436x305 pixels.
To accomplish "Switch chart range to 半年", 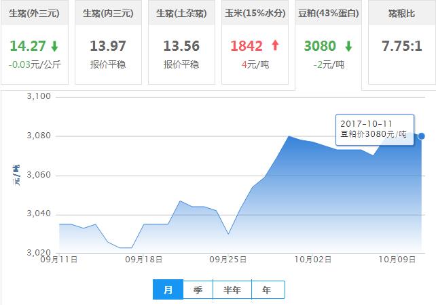I will point(232,289).
